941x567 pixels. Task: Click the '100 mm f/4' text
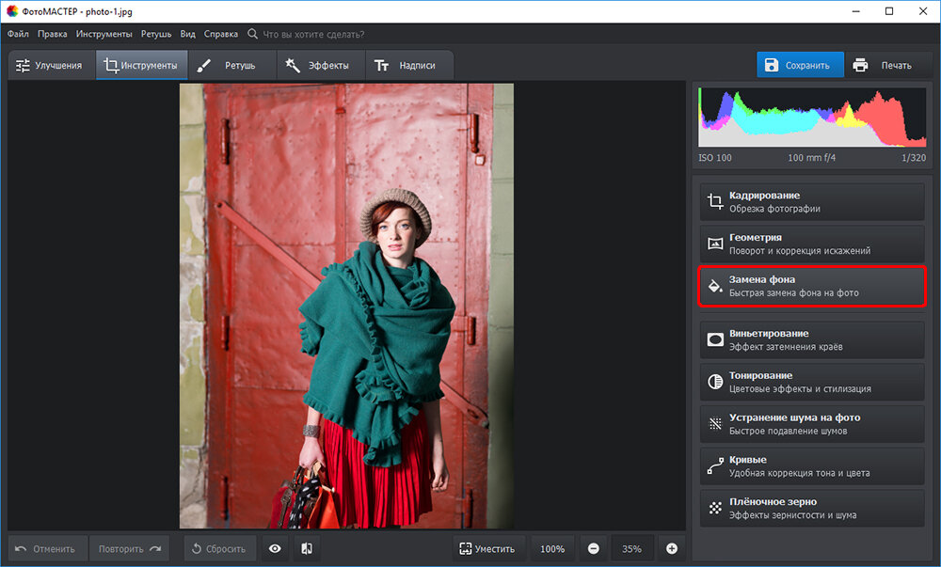pos(811,158)
